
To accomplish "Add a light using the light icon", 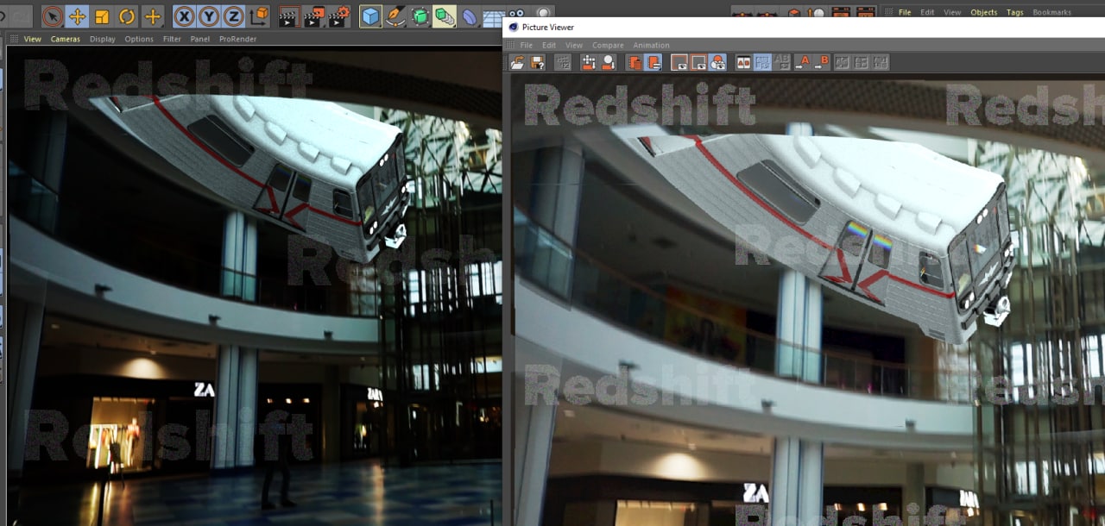I will 544,13.
